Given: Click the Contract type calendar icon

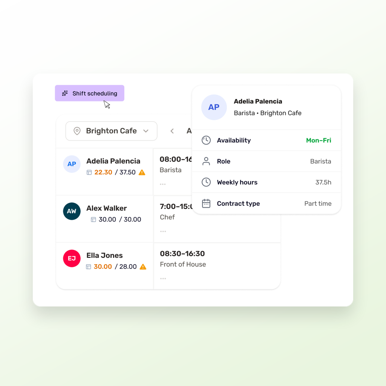Looking at the screenshot, I should click(x=206, y=204).
